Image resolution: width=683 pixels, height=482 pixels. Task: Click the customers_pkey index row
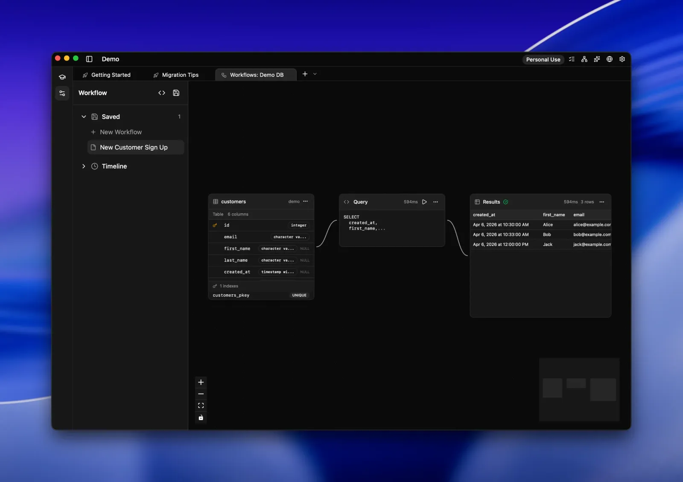click(x=261, y=295)
